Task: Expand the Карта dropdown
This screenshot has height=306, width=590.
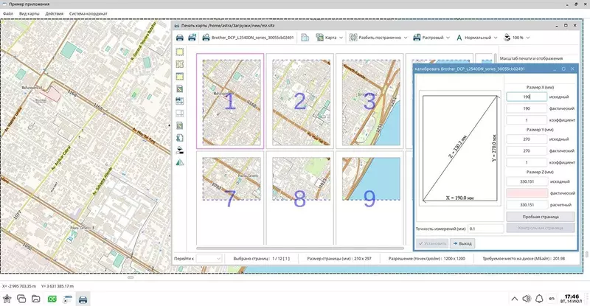Action: click(x=341, y=38)
